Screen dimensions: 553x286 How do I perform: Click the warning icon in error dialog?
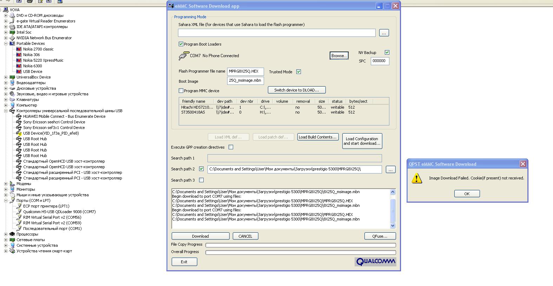pos(416,178)
